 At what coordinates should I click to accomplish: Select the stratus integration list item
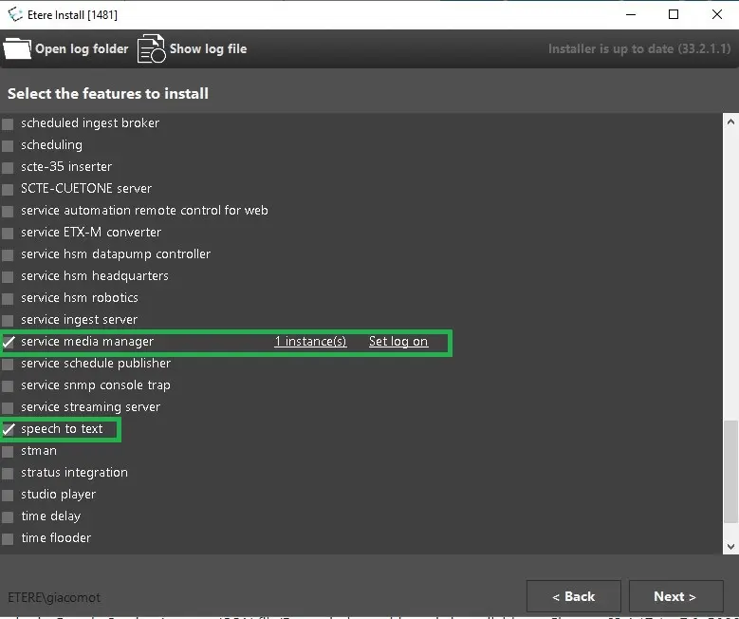[x=74, y=473]
